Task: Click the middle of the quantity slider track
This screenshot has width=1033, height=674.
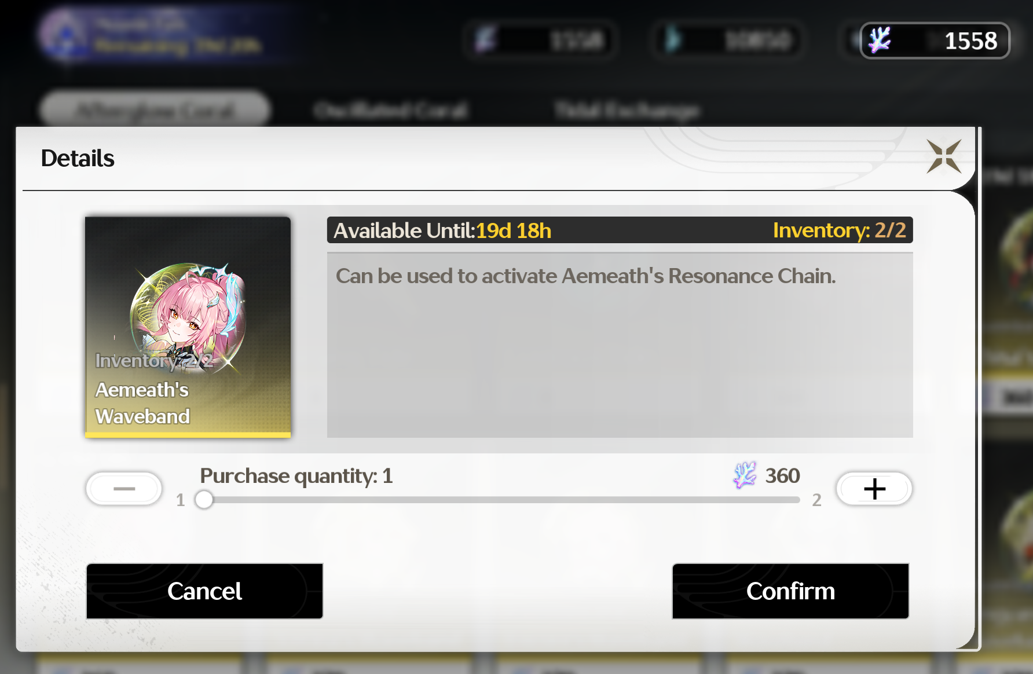Action: (x=501, y=499)
